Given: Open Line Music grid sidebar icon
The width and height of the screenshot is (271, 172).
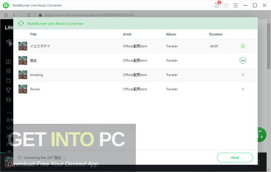Looking at the screenshot, I should [x=8, y=71].
